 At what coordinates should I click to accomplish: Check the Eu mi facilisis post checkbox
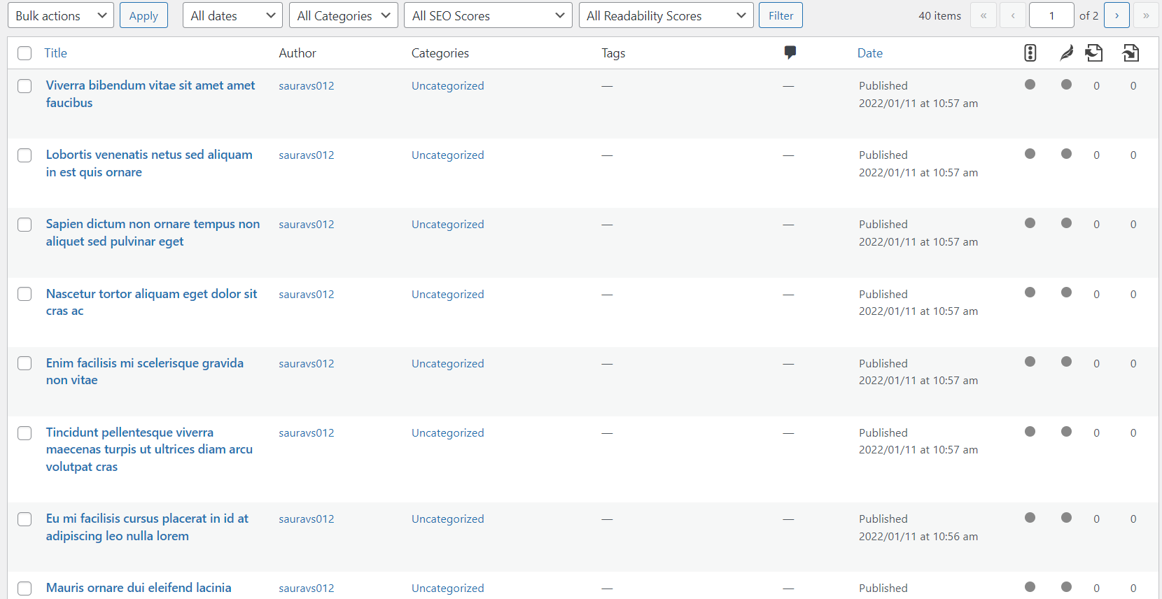pos(24,519)
